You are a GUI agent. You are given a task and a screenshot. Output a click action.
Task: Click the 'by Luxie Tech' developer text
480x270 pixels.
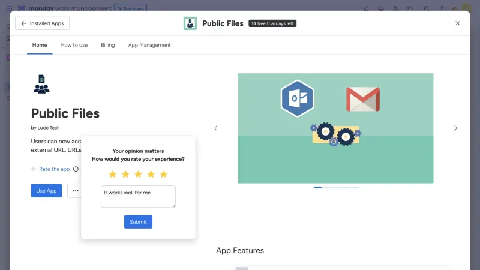point(46,128)
